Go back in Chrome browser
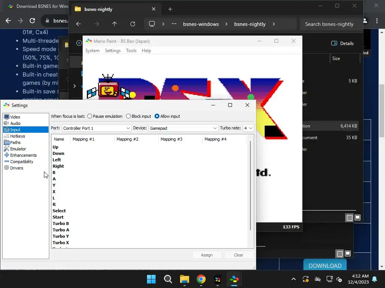This screenshot has width=385, height=288. tap(8, 21)
